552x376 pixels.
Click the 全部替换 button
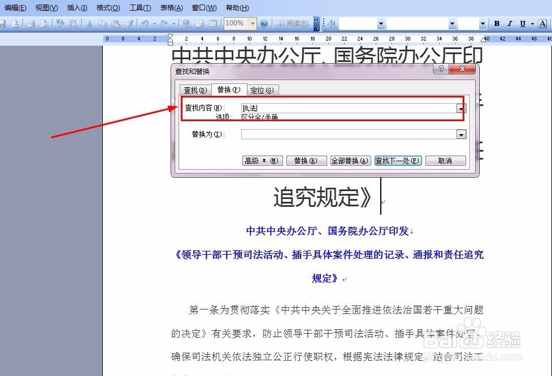350,160
